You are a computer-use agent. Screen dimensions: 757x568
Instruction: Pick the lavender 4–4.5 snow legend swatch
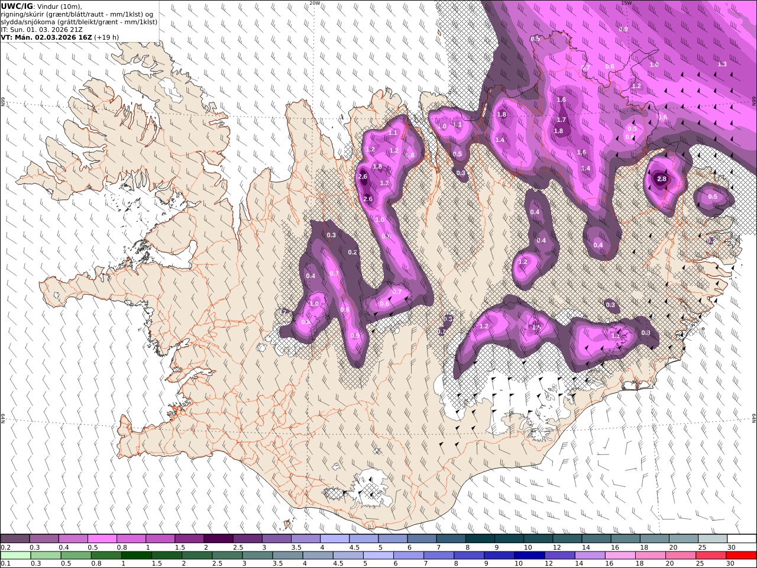coord(334,539)
